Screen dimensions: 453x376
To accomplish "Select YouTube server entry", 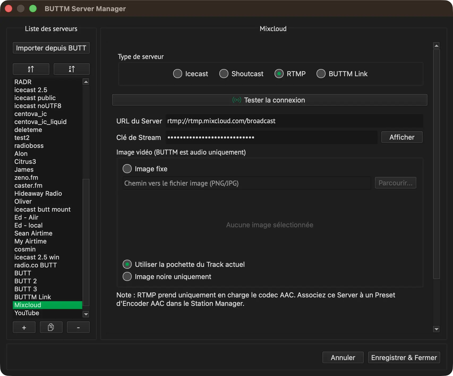I will click(x=48, y=313).
